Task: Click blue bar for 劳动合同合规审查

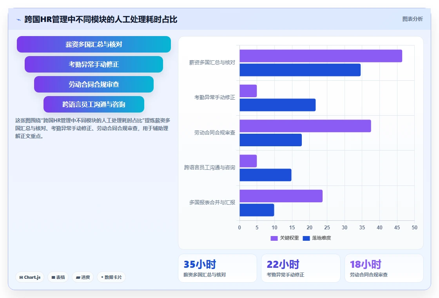Action: click(270, 140)
